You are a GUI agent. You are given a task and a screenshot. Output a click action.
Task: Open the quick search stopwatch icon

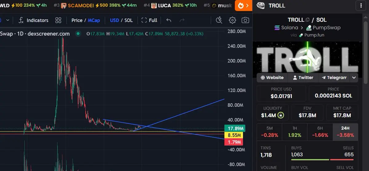pos(219,20)
